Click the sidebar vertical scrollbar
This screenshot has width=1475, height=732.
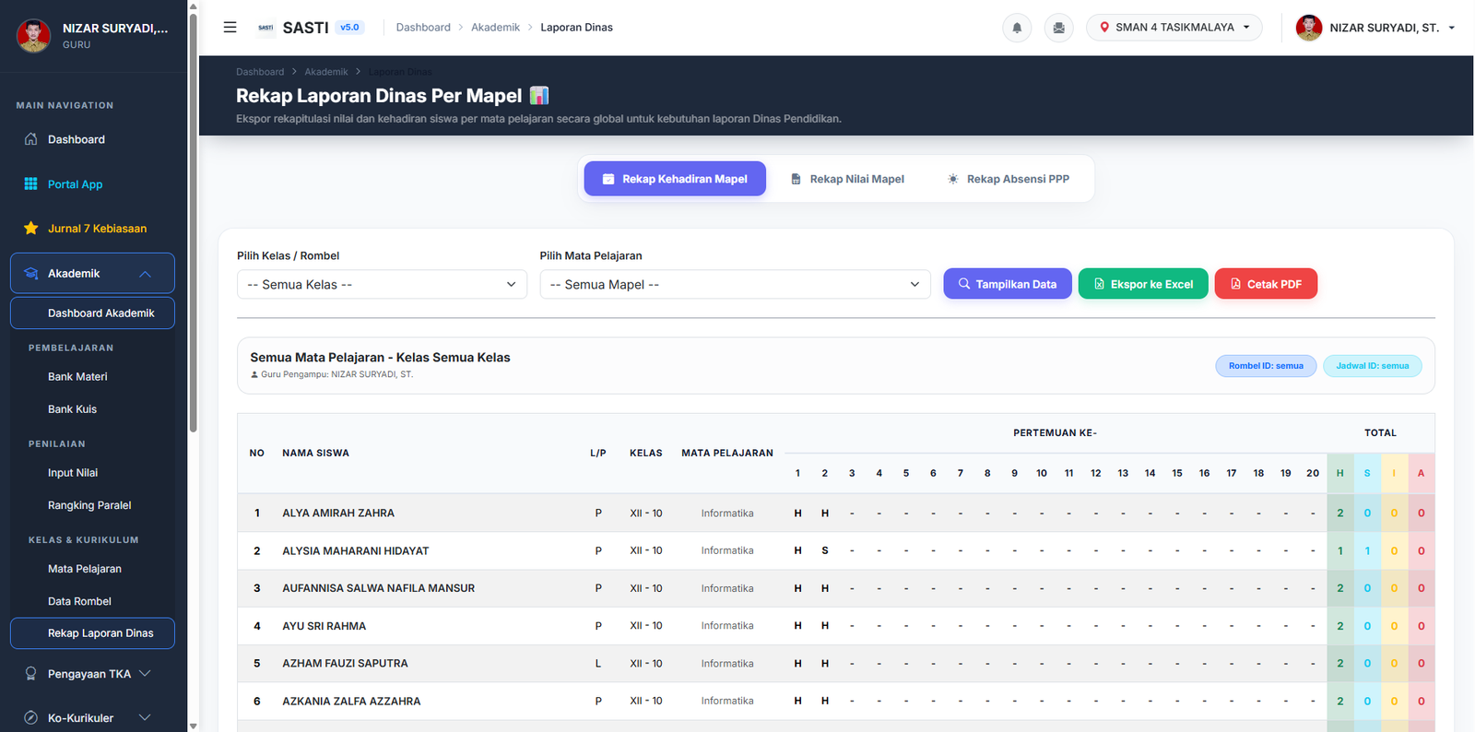(193, 221)
